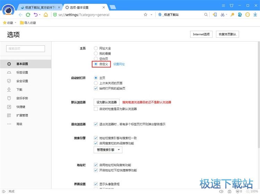This screenshot has width=260, height=194.
Task: Click the page vertical scrollbar
Action: pyautogui.click(x=259, y=95)
